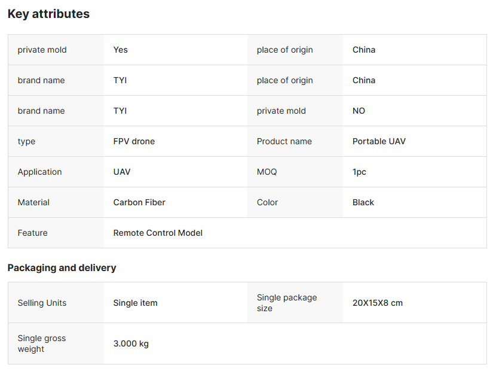The height and width of the screenshot is (377, 496).
Task: Click the Key attributes heading
Action: click(x=48, y=14)
